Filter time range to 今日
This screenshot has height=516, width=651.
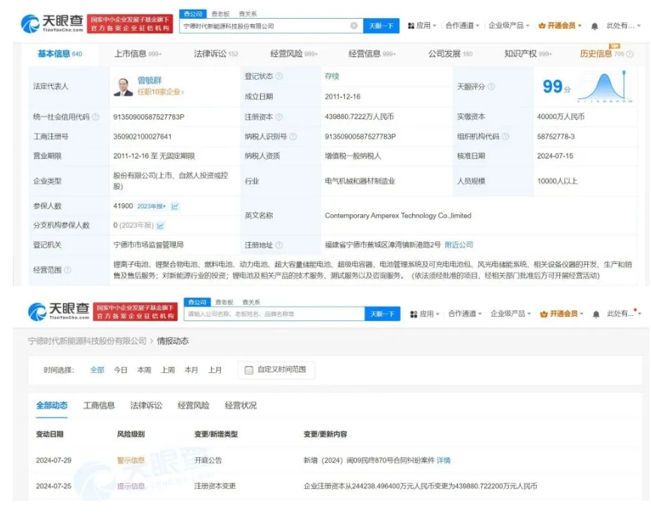(120, 370)
